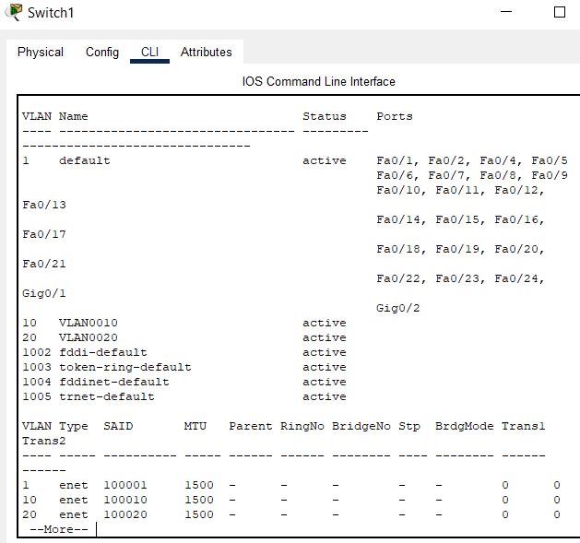Maximize the Switch1 window
Screen dimensions: 580x543
click(x=560, y=12)
